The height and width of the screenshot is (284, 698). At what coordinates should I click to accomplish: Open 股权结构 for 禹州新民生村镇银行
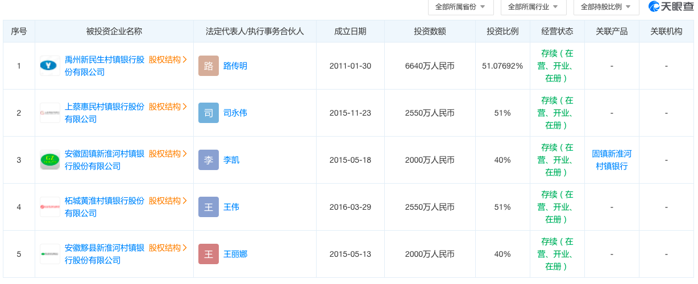[x=168, y=60]
